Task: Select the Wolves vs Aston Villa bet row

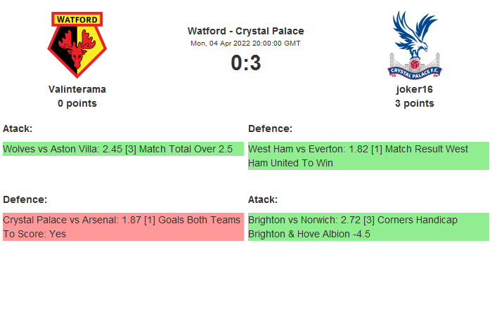Action: coord(123,149)
